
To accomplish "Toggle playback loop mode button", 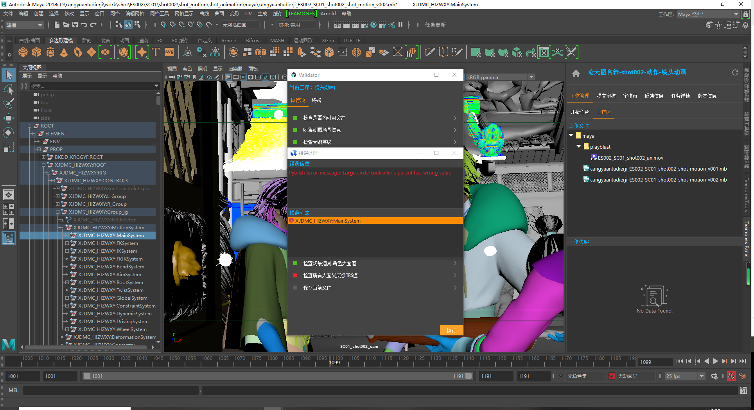I will pos(714,376).
